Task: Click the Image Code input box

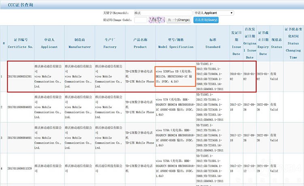Action: click(140, 20)
